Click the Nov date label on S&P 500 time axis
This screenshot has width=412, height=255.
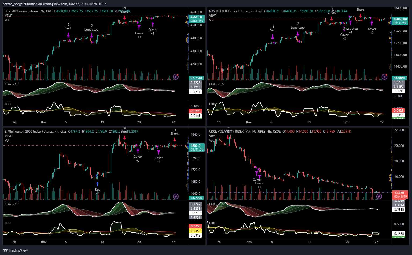(x=44, y=122)
